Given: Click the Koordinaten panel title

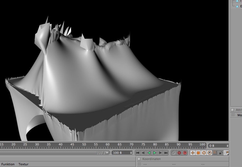Looking at the screenshot, I should click(151, 159).
